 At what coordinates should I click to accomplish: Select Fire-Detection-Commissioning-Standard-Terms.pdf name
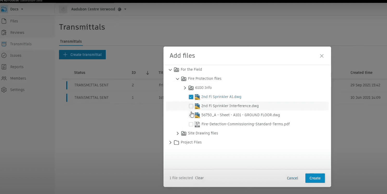246,124
